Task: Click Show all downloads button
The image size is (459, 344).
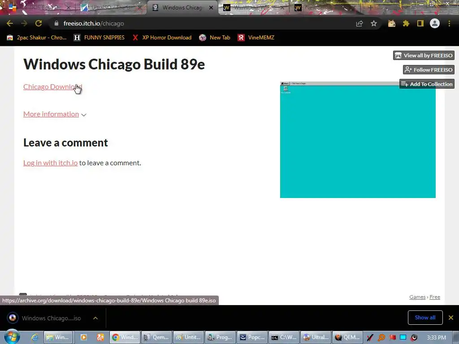Action: point(425,318)
